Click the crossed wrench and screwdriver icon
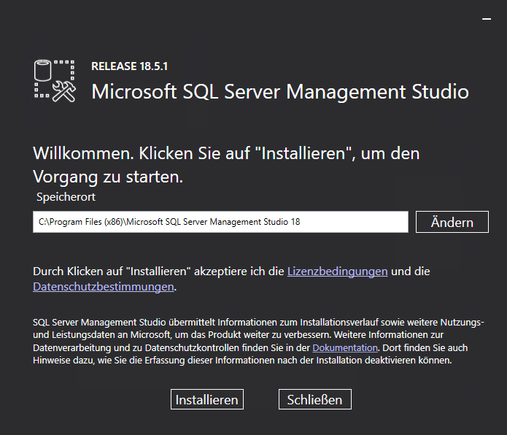 click(64, 90)
